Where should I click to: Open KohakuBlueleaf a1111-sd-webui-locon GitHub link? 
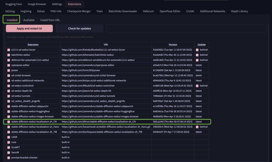(93, 50)
